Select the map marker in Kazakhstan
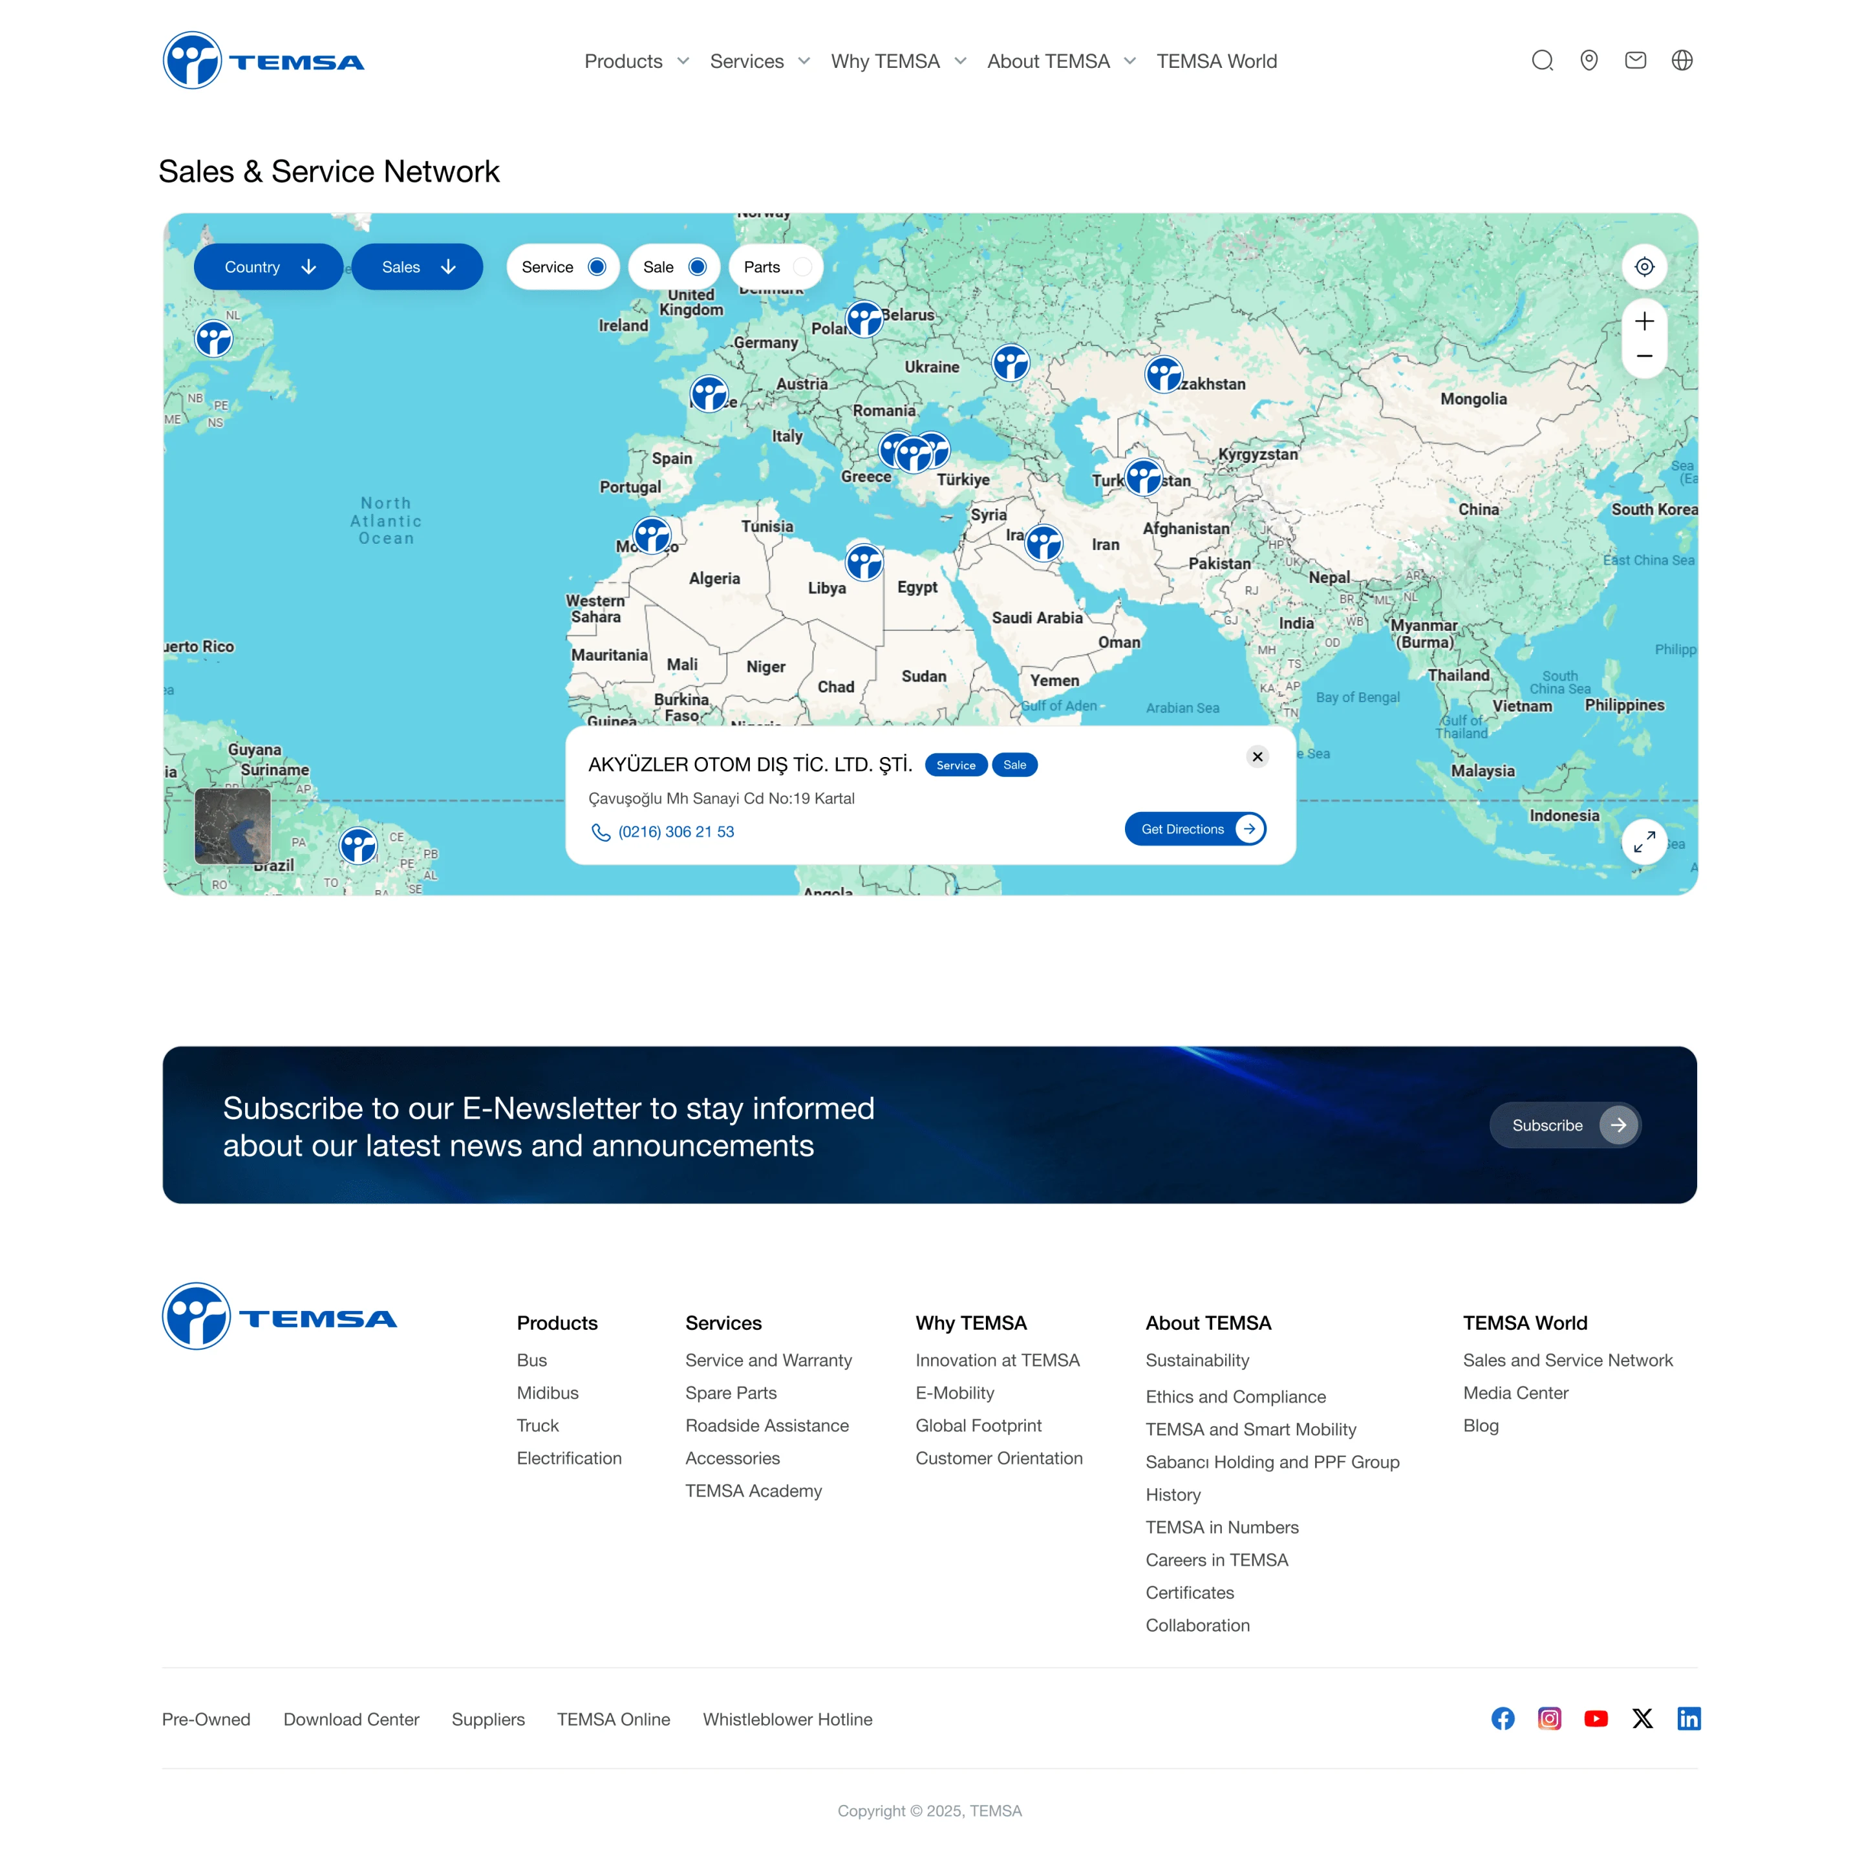The width and height of the screenshot is (1862, 1867). pos(1163,374)
